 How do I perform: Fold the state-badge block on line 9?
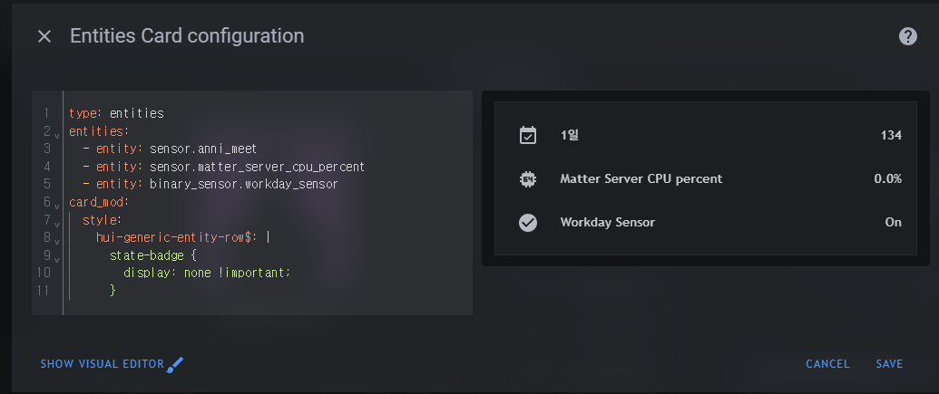[57, 260]
